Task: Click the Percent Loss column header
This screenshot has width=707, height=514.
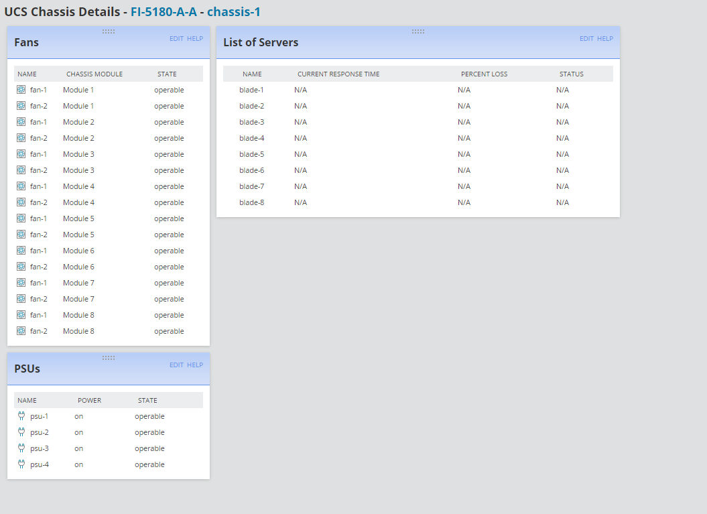Action: pos(484,74)
